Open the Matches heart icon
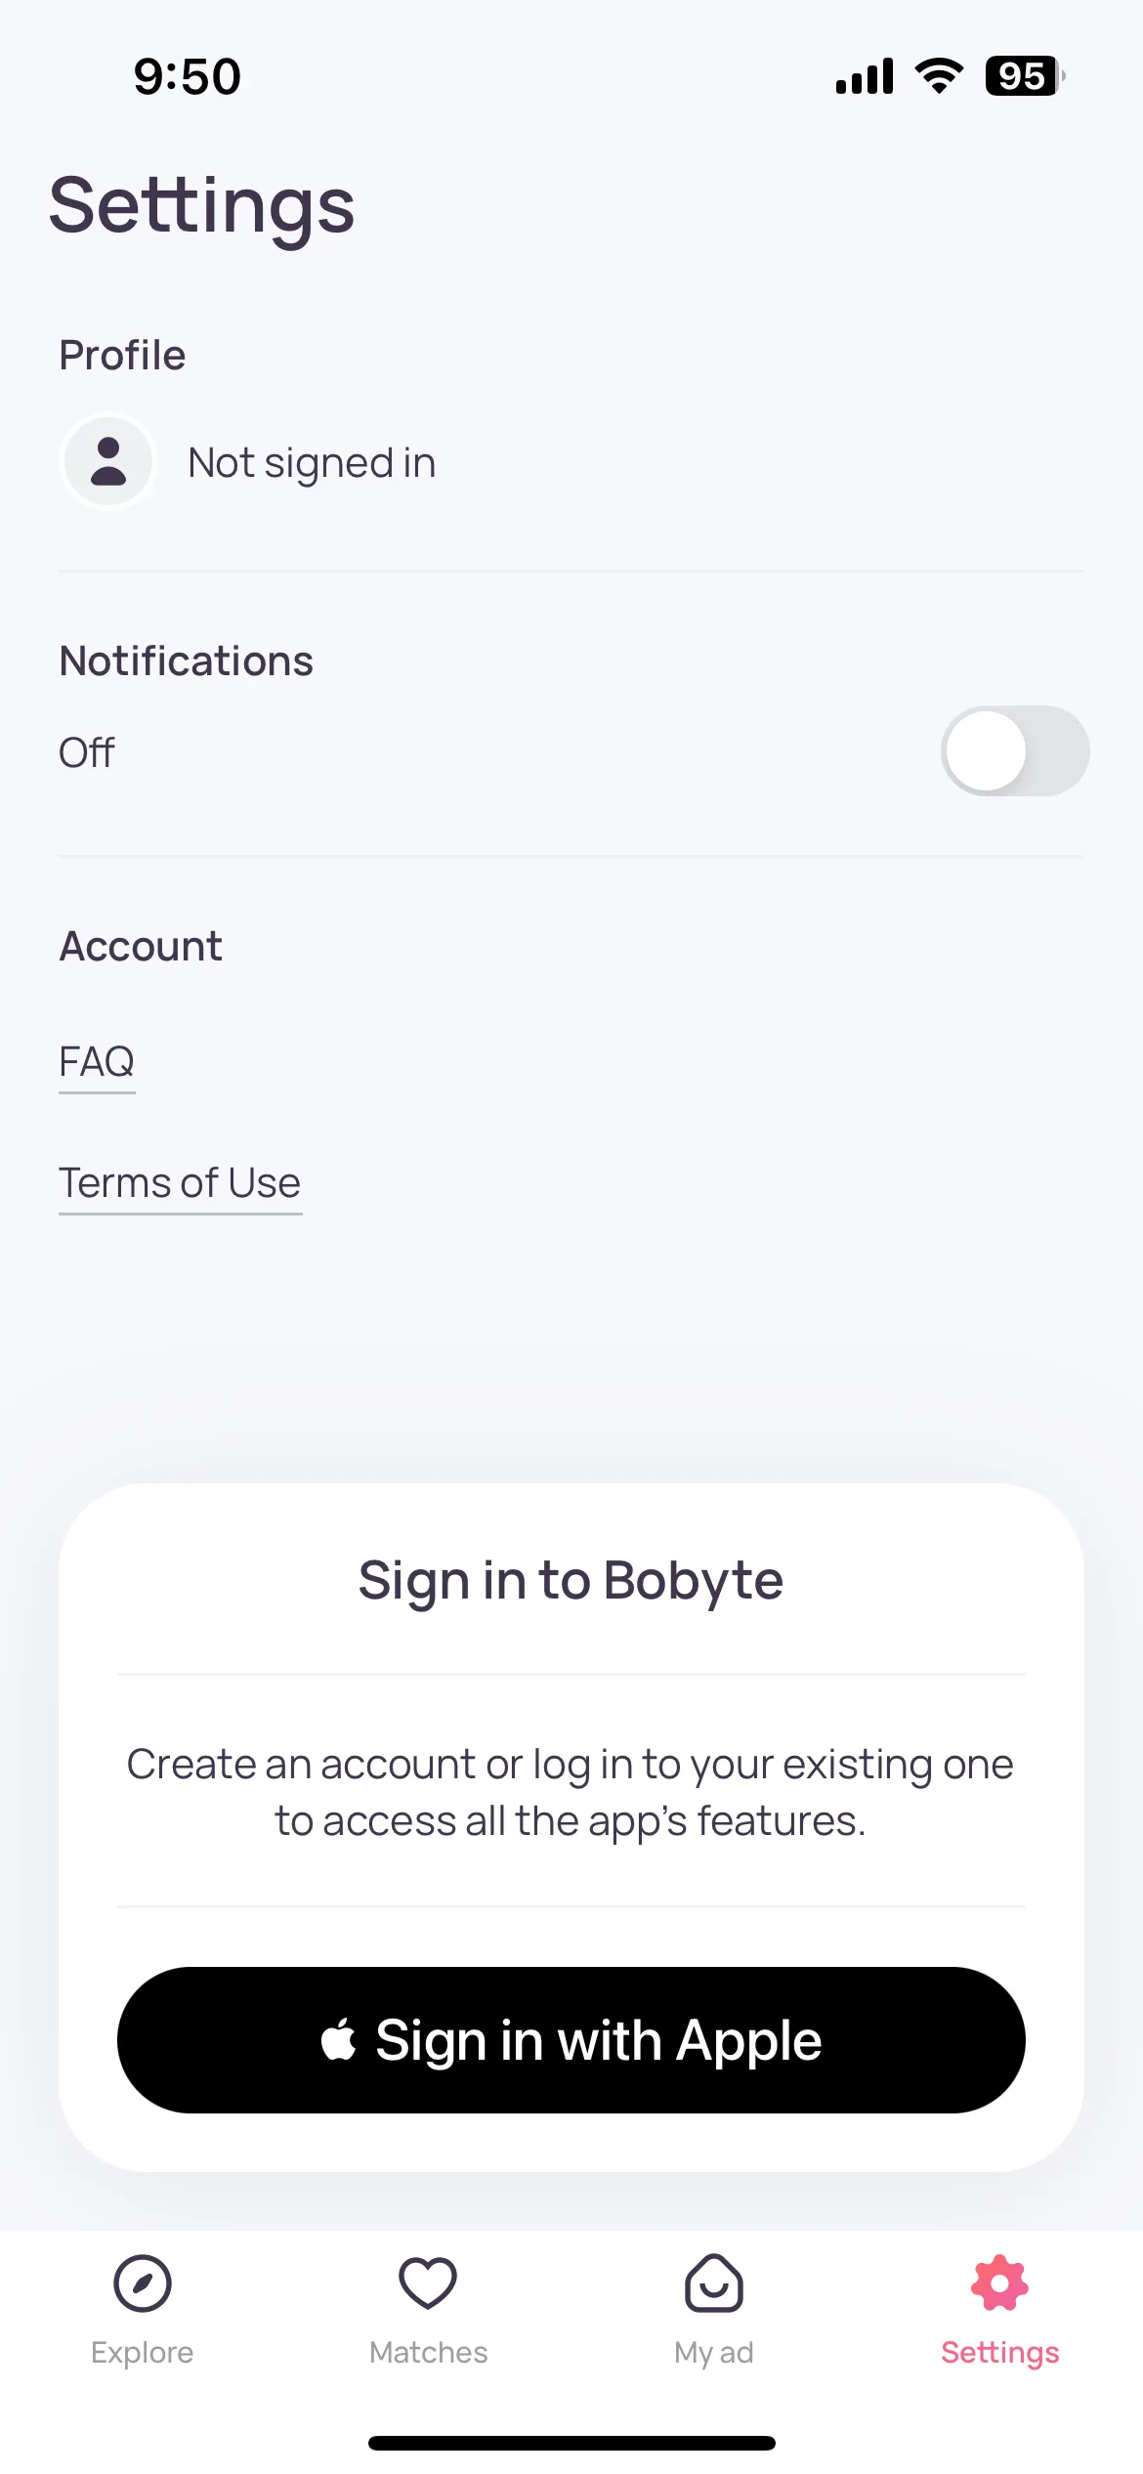1143x2474 pixels. point(428,2283)
